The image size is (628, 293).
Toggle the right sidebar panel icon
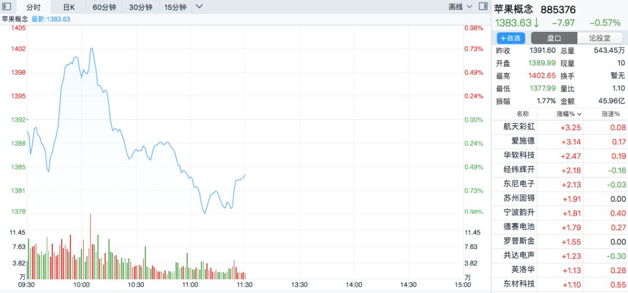tap(483, 7)
